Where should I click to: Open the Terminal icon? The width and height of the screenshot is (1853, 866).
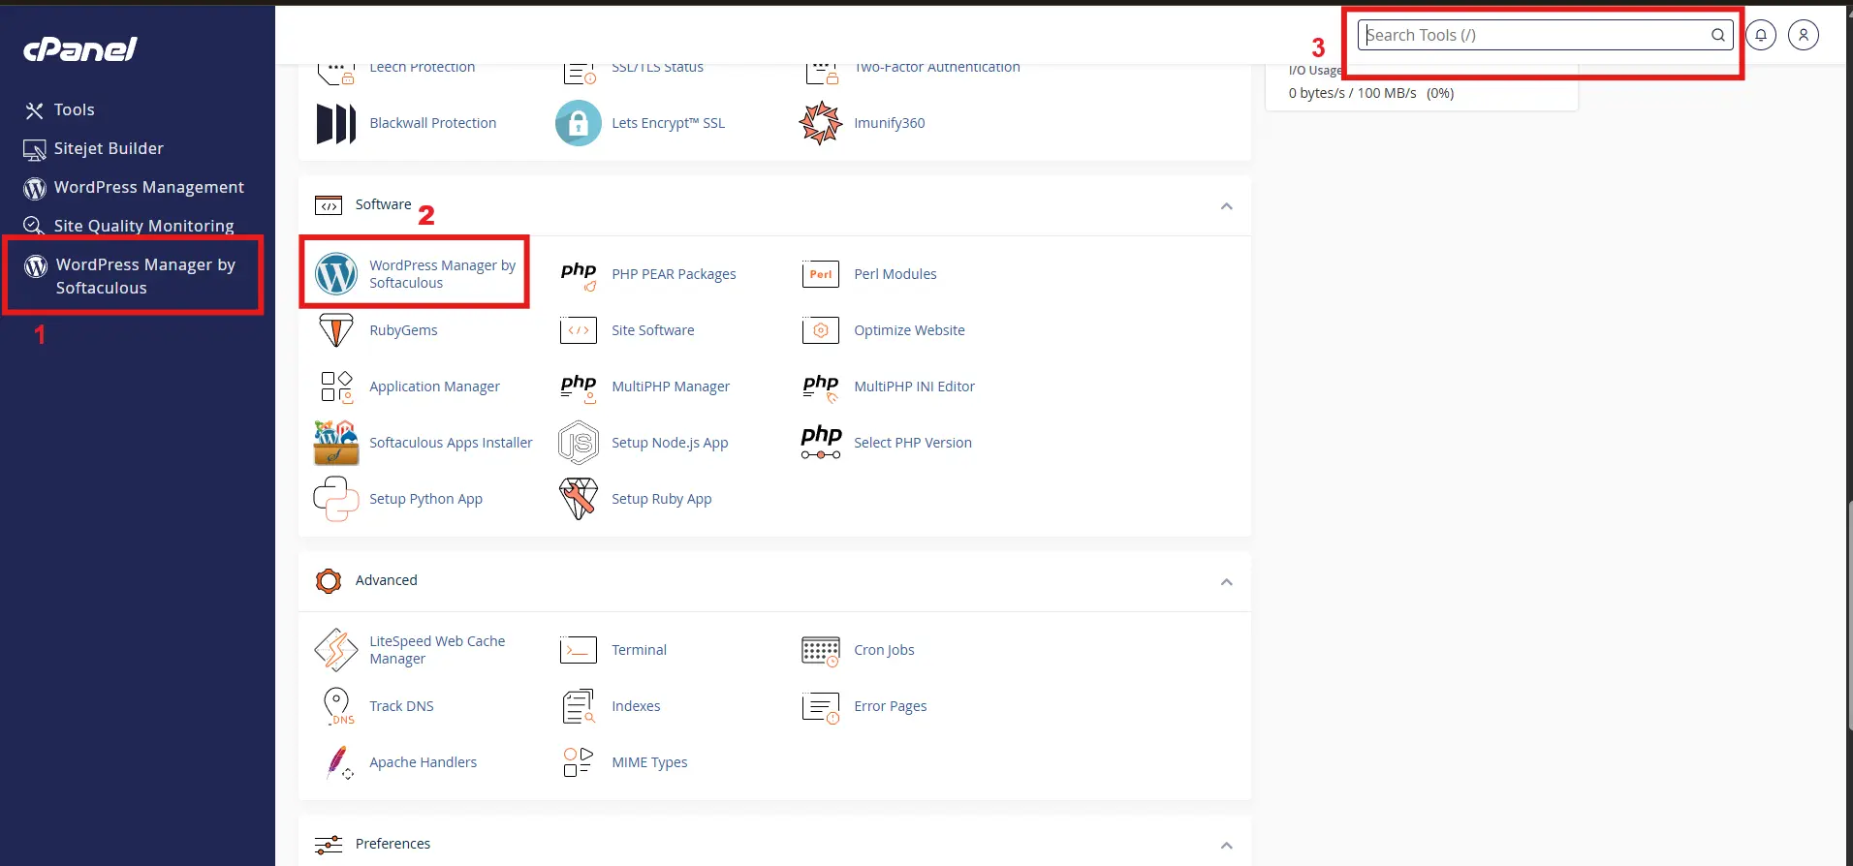pyautogui.click(x=579, y=650)
